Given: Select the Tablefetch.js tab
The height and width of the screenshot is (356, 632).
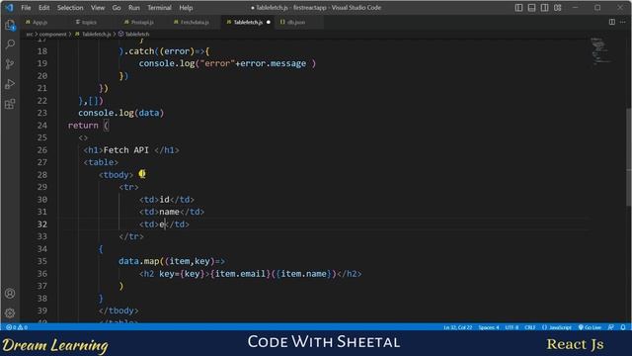Looking at the screenshot, I should 248,22.
